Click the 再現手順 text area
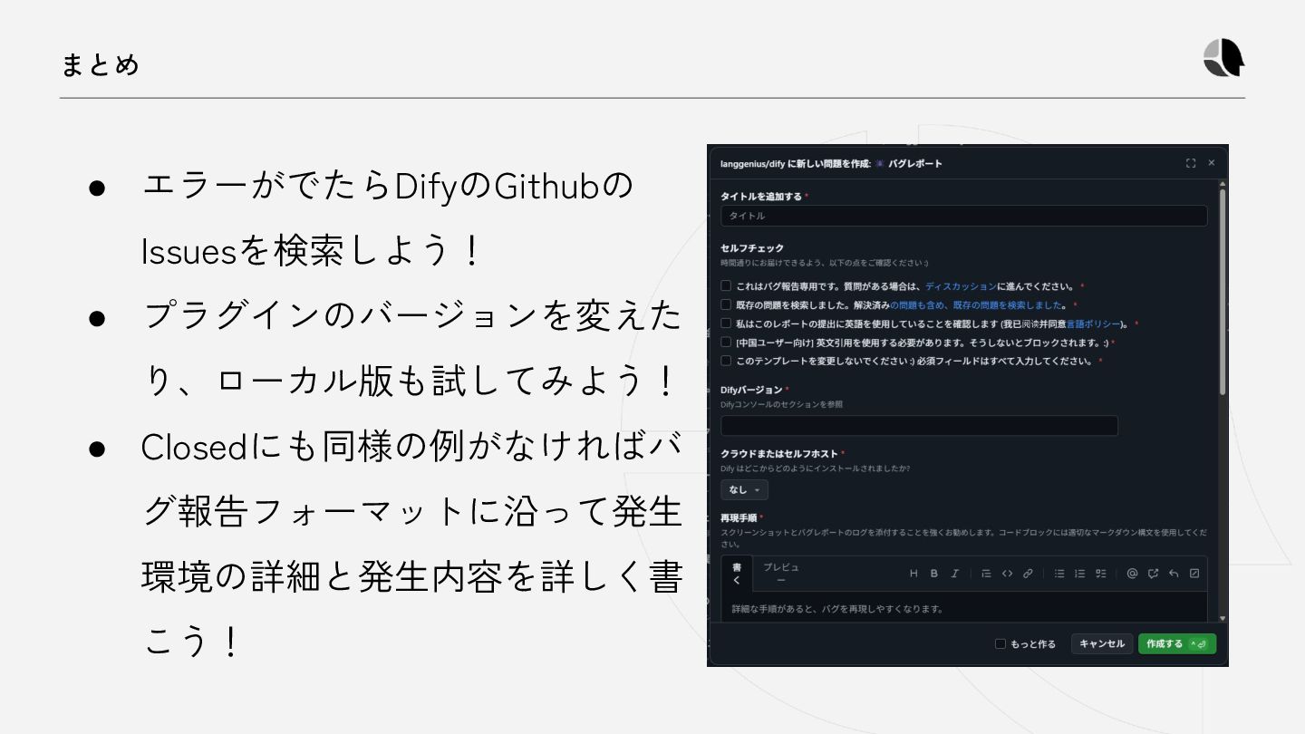The height and width of the screenshot is (734, 1305). tap(963, 608)
